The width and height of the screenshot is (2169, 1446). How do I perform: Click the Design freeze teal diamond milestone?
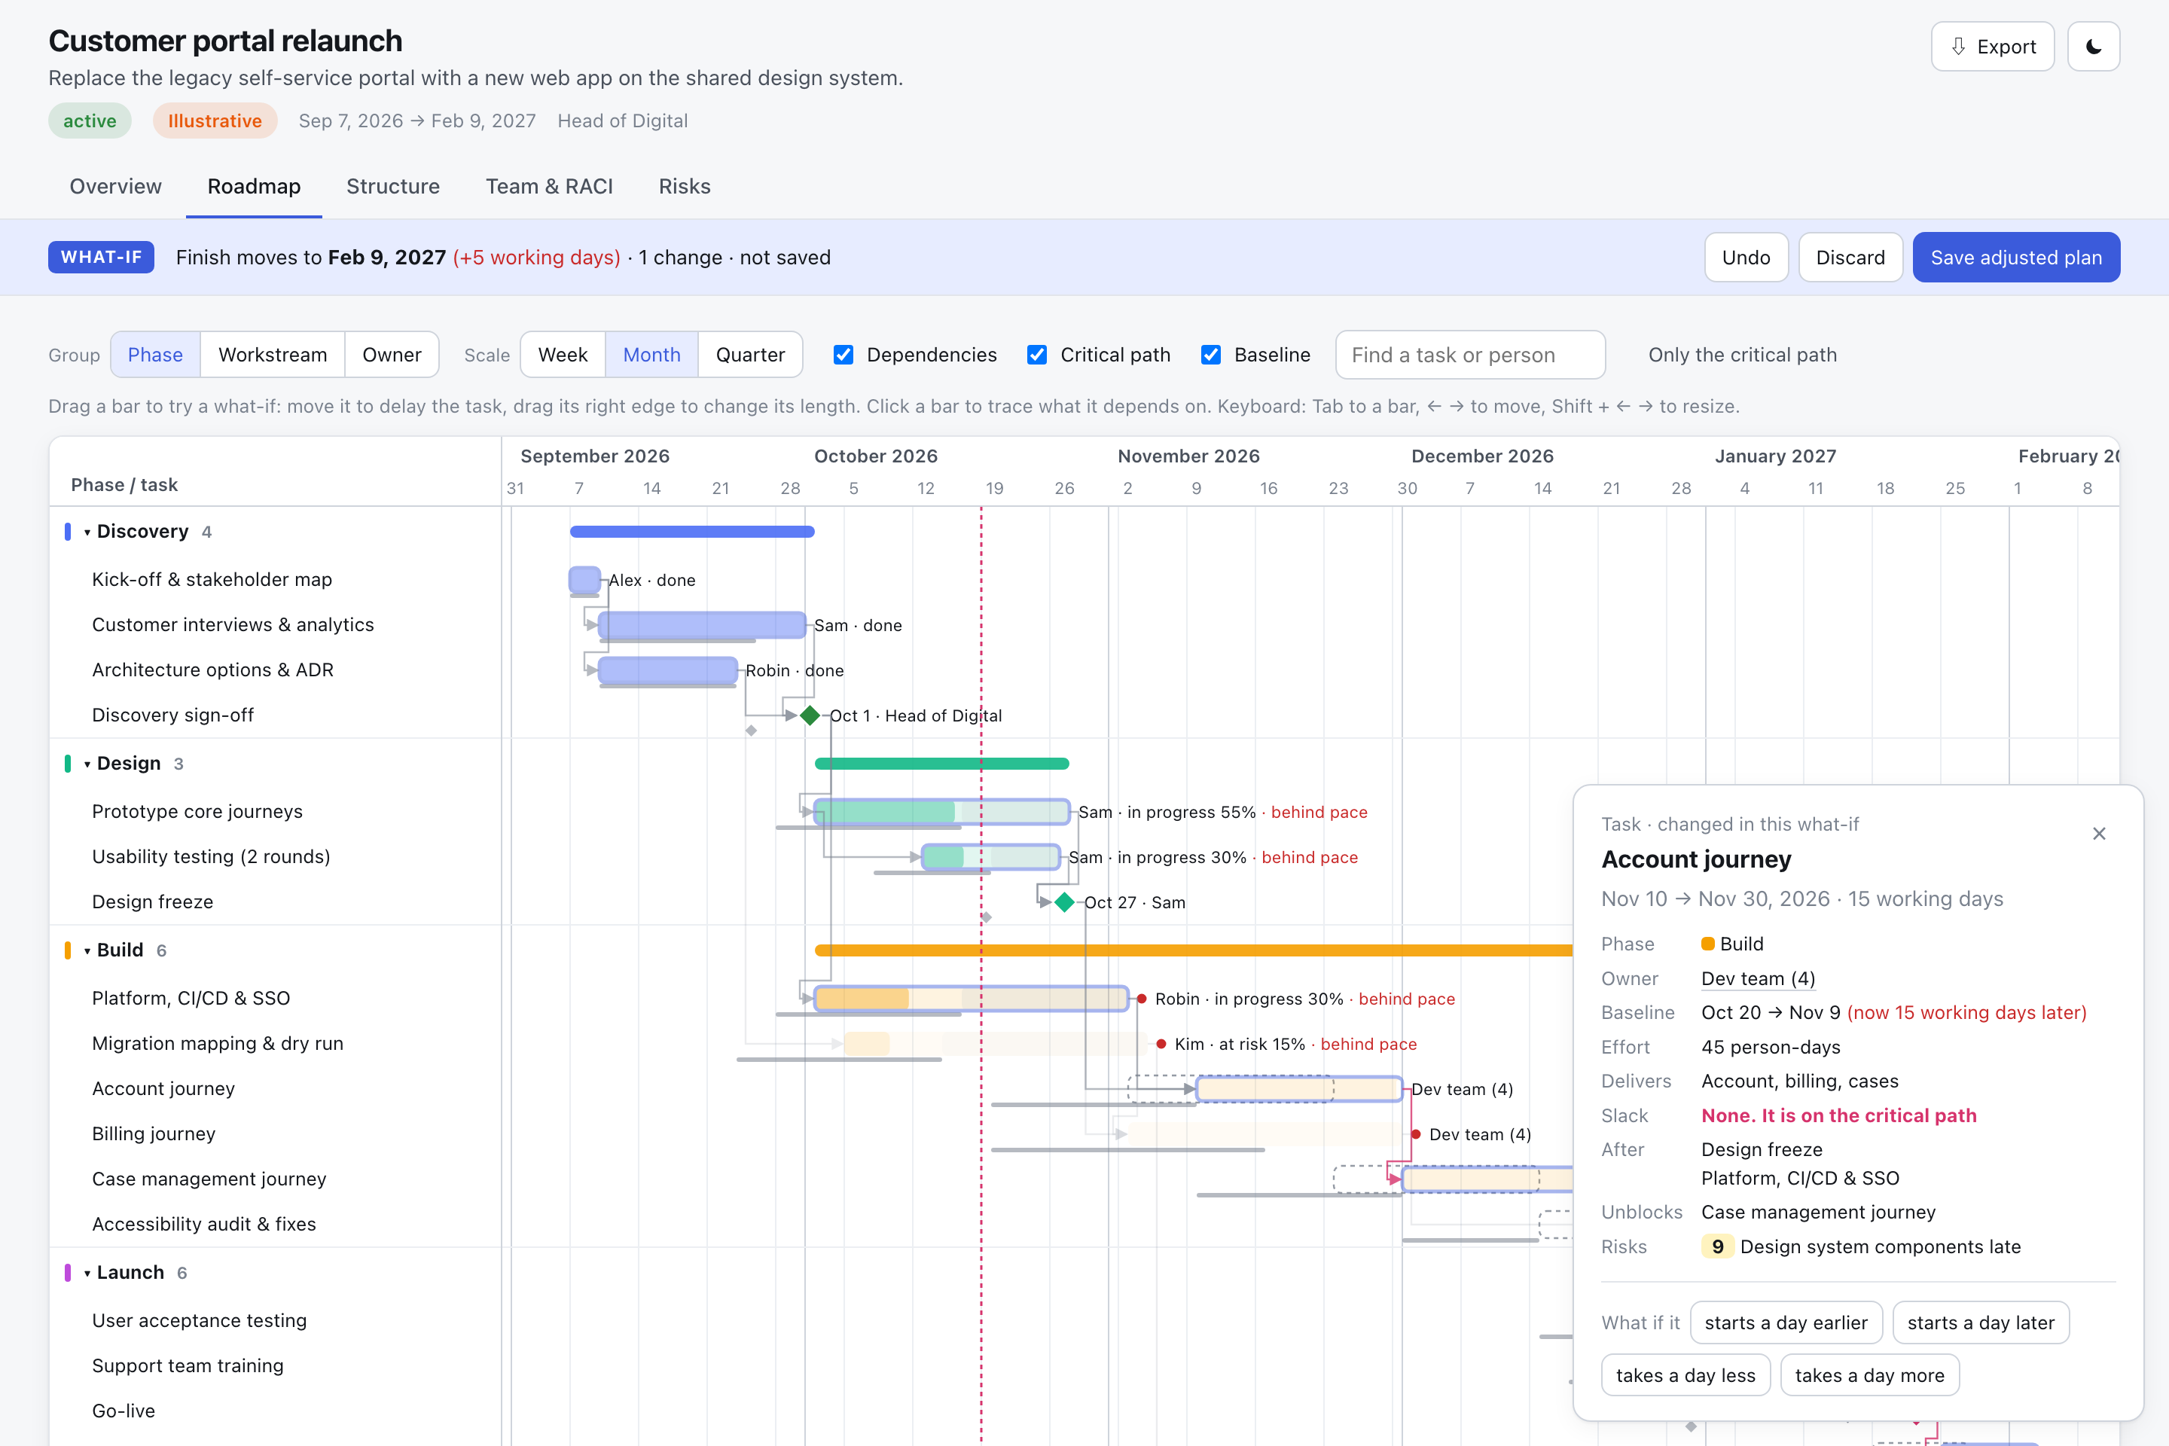point(1064,902)
